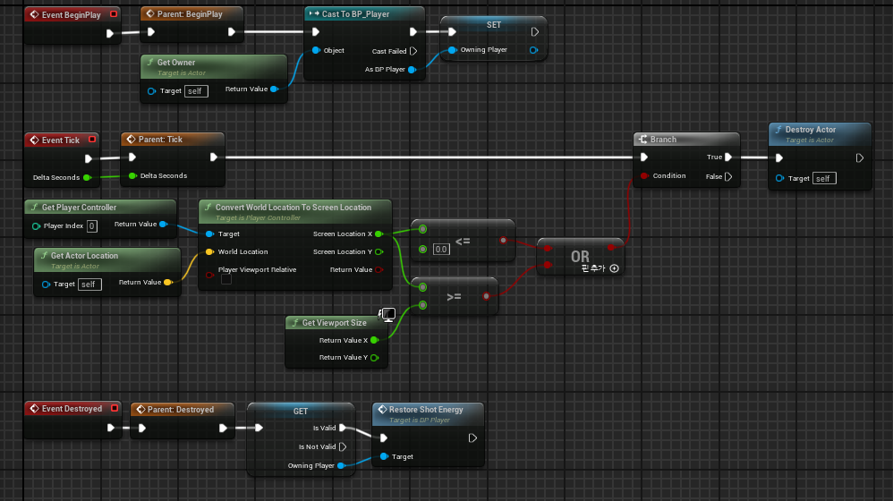Toggle the Player Viewport Relative checkbox
This screenshot has height=501, width=893.
(x=226, y=279)
